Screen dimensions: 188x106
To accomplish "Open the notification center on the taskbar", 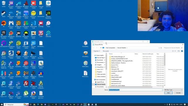I will point(185,105).
